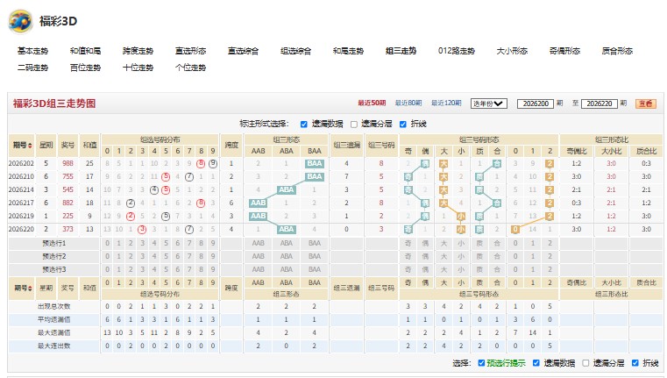The width and height of the screenshot is (667, 378).
Task: Click period number 2026219
Action: (21, 217)
